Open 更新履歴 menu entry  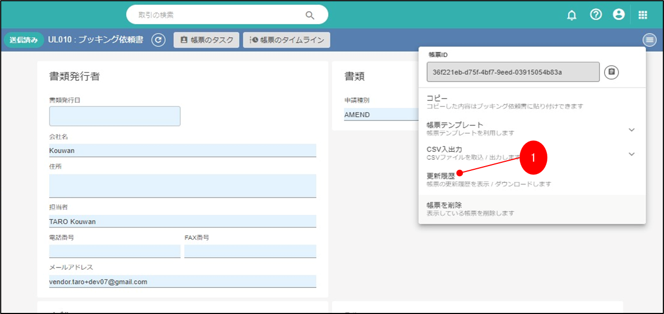pos(441,176)
